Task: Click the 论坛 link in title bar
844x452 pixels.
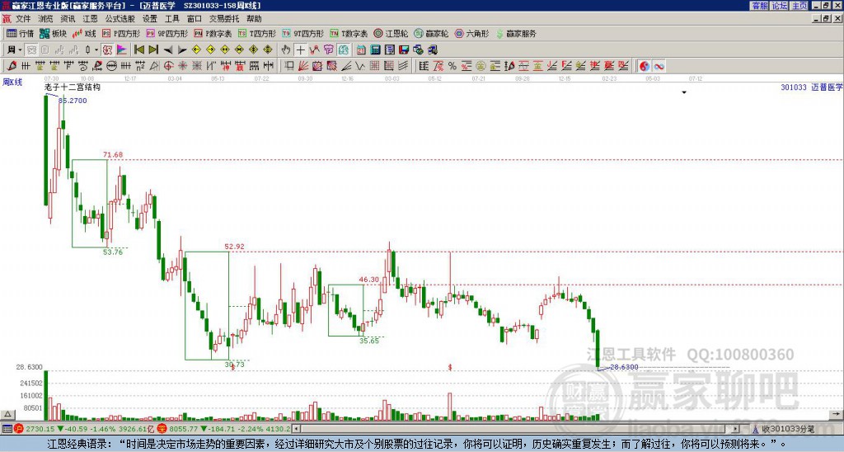Action: tap(779, 6)
